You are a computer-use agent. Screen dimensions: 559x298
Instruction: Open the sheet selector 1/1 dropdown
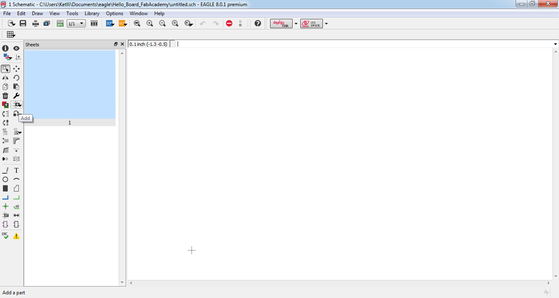click(x=76, y=23)
